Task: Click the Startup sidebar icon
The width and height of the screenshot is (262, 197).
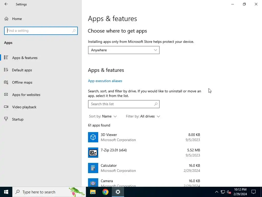Action: tap(6, 119)
